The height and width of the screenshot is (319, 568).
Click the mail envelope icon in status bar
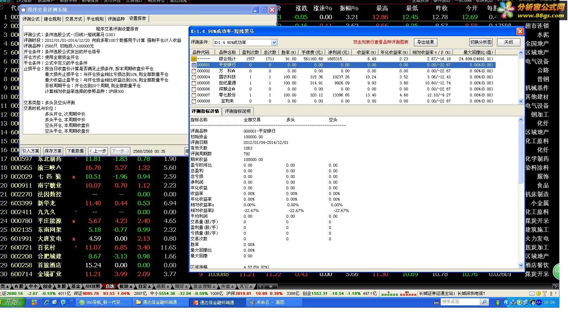click(532, 293)
